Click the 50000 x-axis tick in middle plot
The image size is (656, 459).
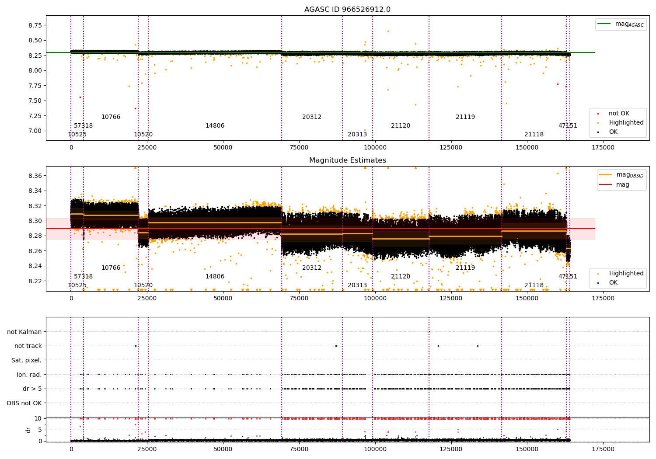click(x=223, y=299)
